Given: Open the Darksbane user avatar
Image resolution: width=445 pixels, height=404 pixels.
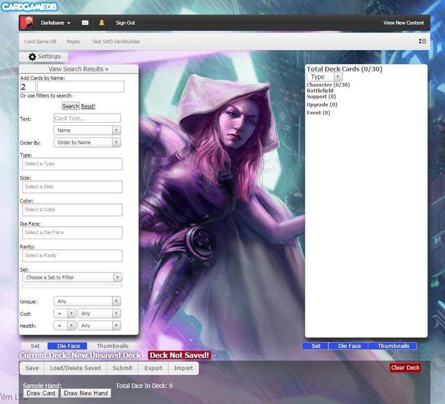Looking at the screenshot, I should coord(28,23).
